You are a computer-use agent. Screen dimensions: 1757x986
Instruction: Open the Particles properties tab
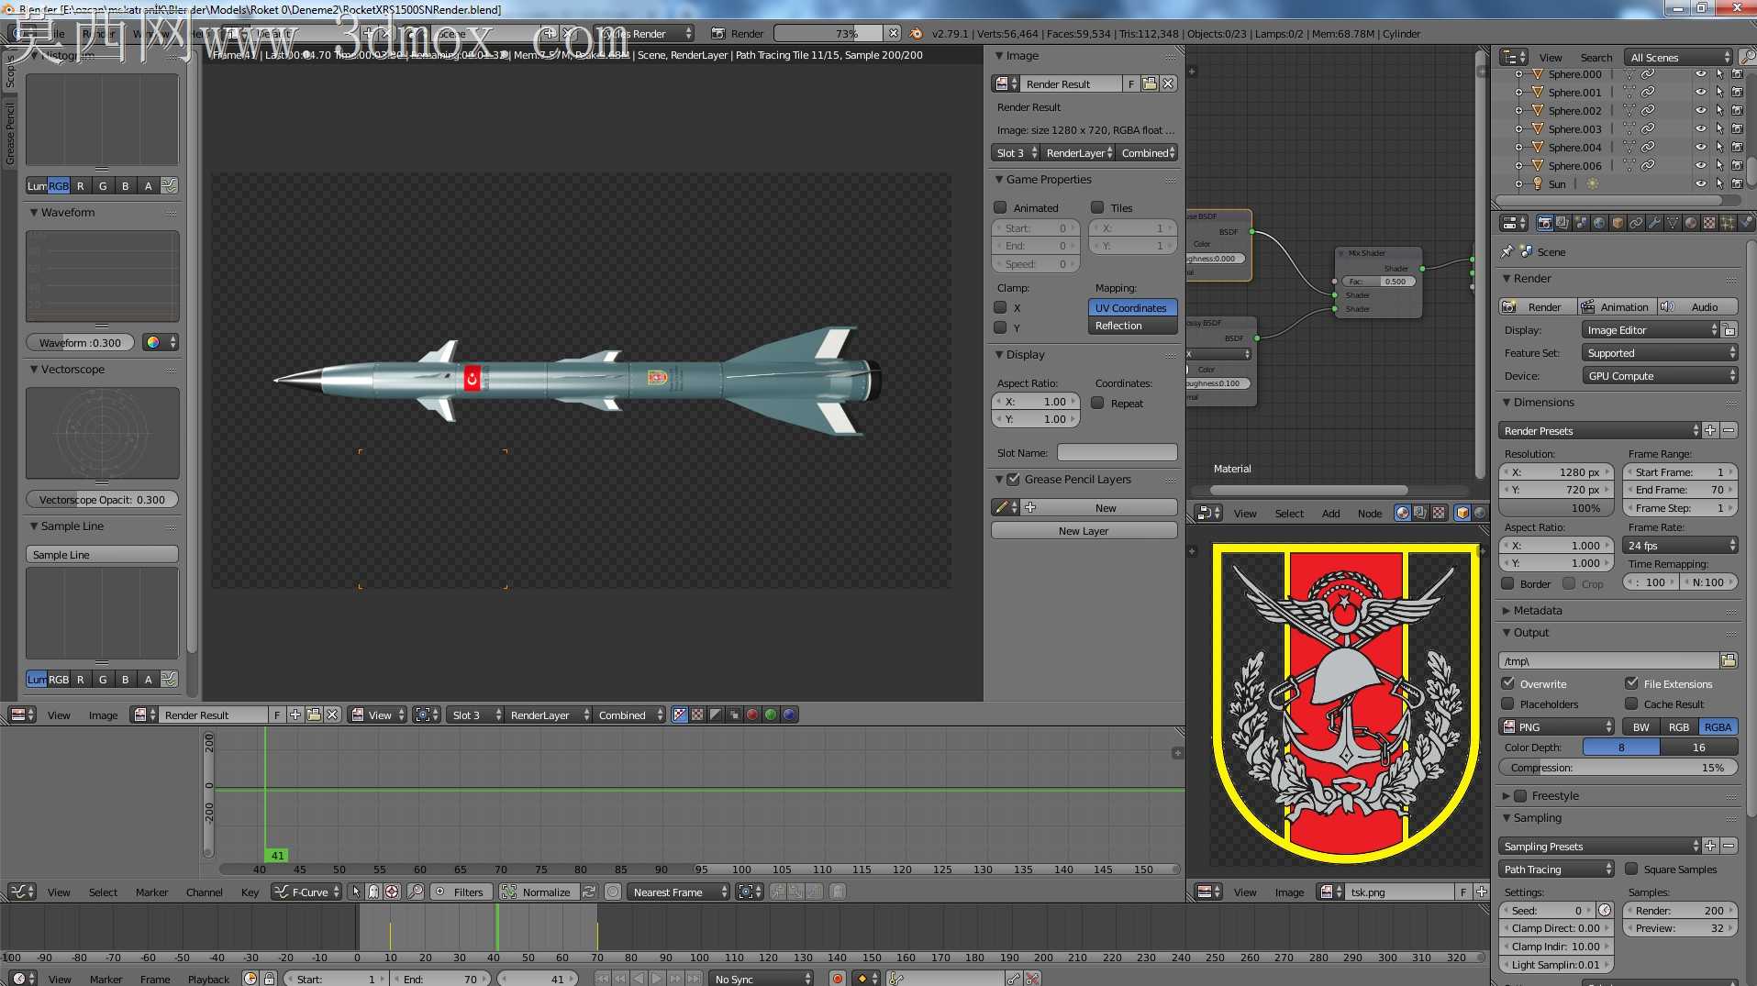click(1728, 223)
